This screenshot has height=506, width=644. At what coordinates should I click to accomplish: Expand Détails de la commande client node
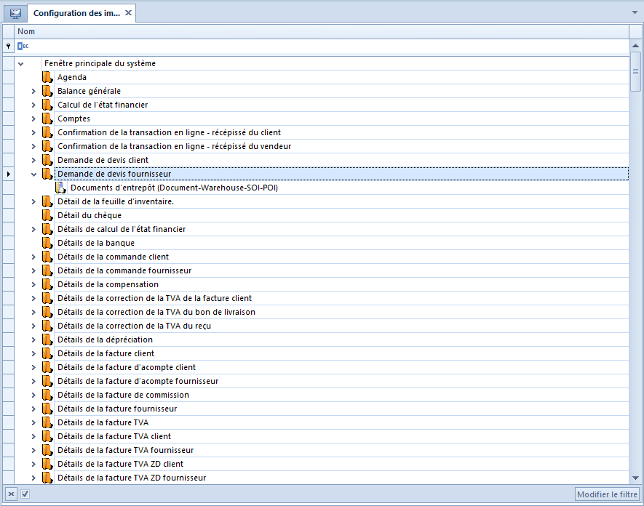coord(33,257)
